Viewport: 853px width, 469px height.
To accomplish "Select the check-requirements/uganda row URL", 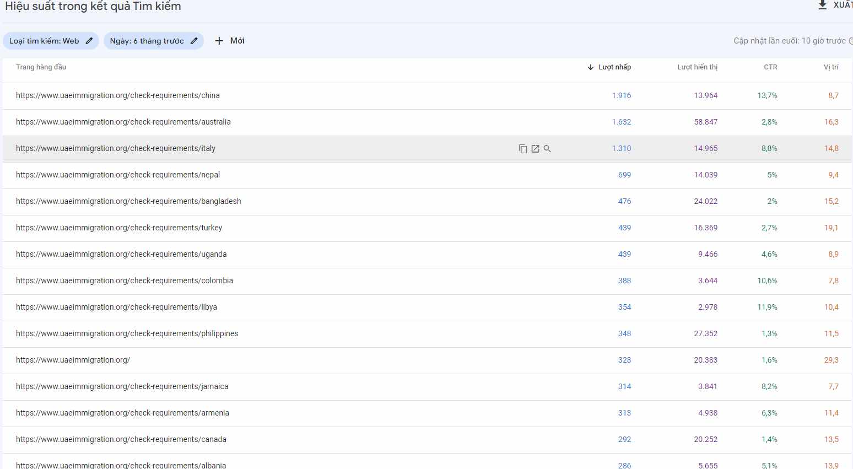I will pos(121,254).
